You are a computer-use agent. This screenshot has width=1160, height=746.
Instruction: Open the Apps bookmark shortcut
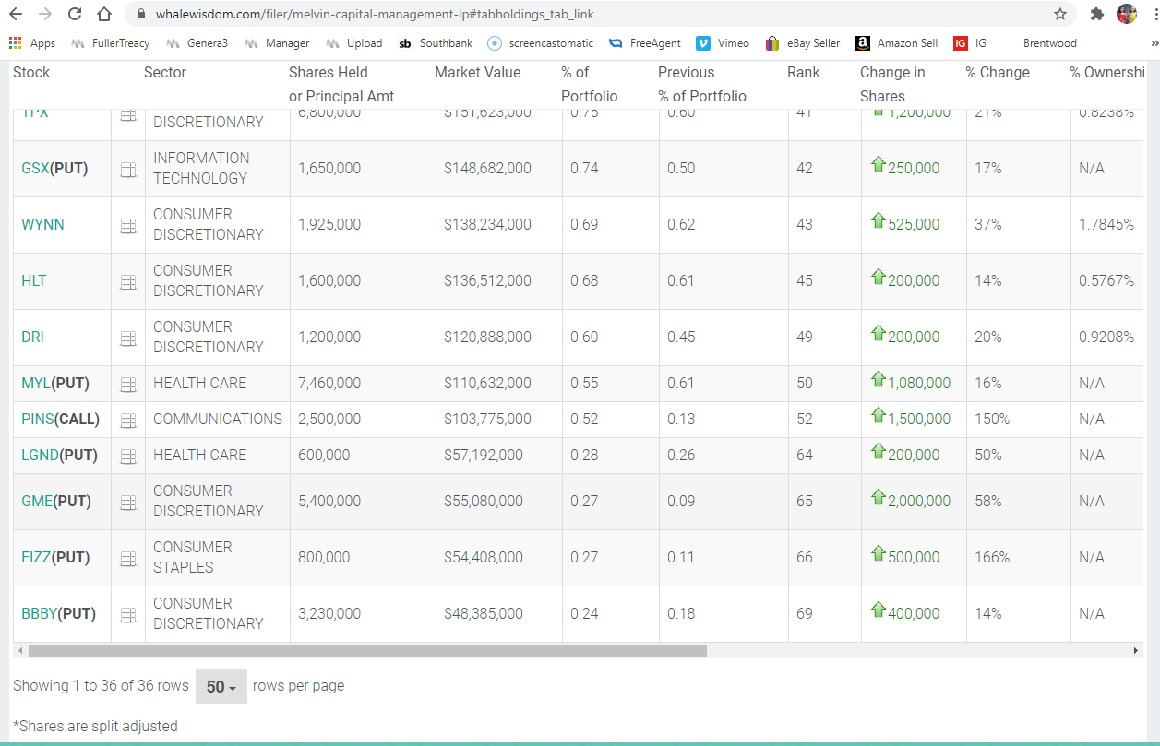32,43
